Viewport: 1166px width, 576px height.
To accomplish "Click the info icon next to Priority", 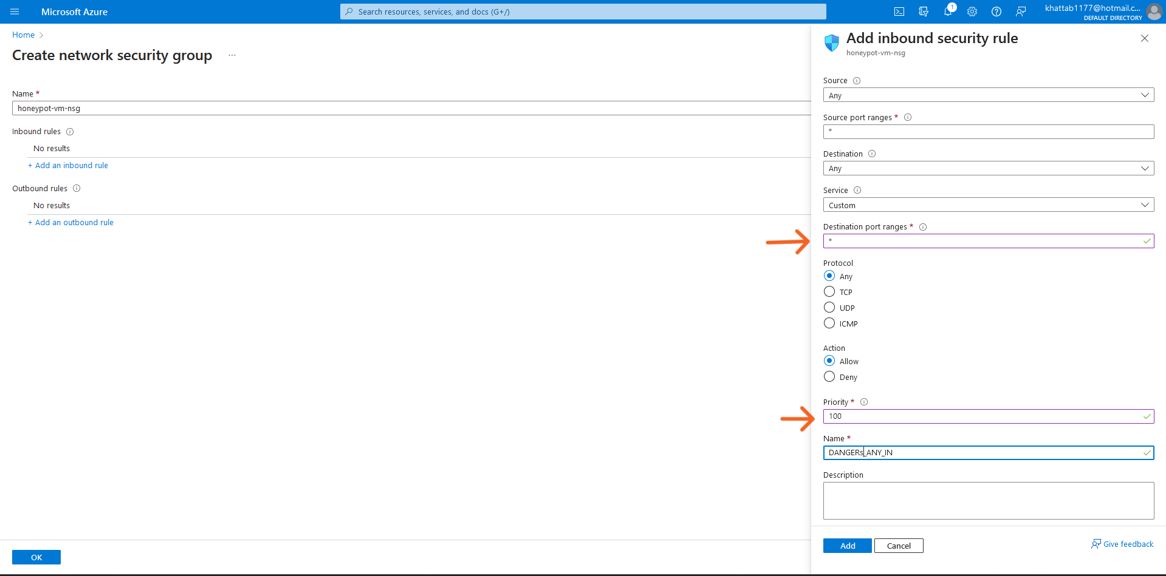I will (x=864, y=401).
